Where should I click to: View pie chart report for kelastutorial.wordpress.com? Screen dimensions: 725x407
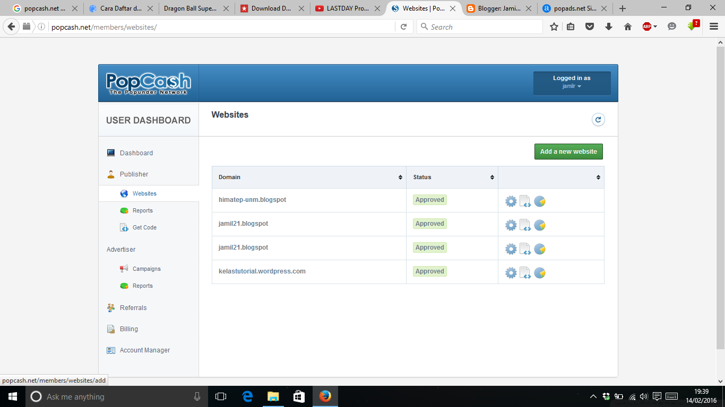coord(540,273)
